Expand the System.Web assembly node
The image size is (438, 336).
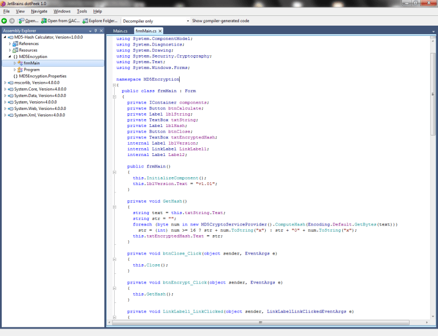pyautogui.click(x=5, y=108)
